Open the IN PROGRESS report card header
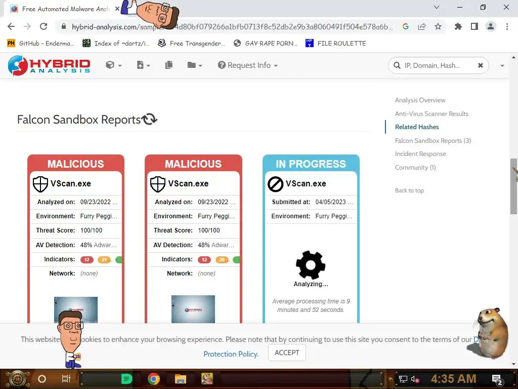This screenshot has width=518, height=389. click(311, 164)
